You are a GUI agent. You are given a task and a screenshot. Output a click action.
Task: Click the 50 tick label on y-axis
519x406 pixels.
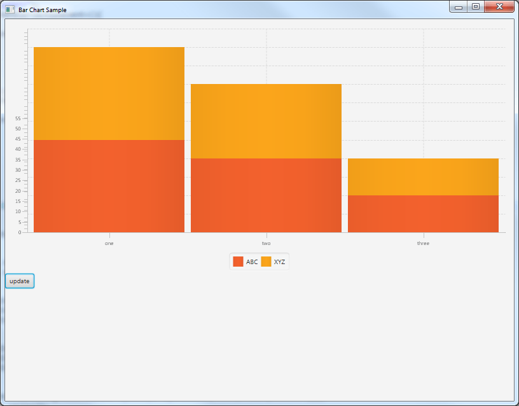(18, 129)
